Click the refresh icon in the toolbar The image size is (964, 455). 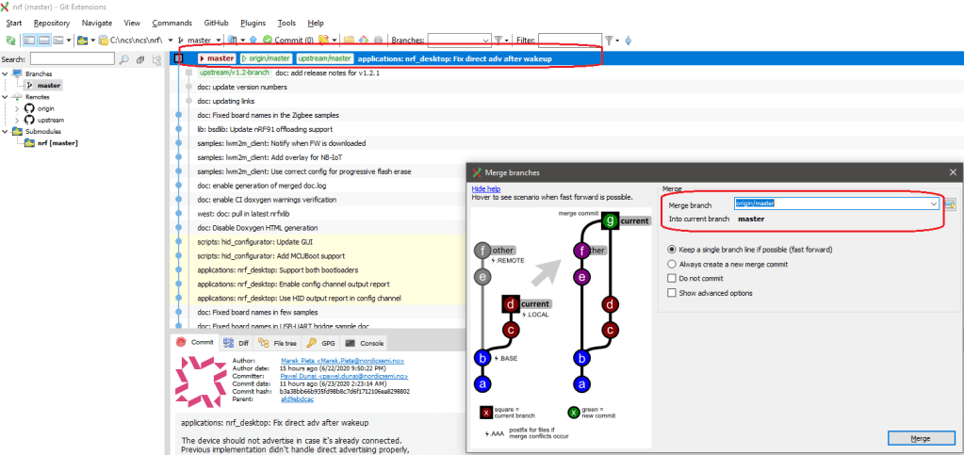pyautogui.click(x=11, y=41)
